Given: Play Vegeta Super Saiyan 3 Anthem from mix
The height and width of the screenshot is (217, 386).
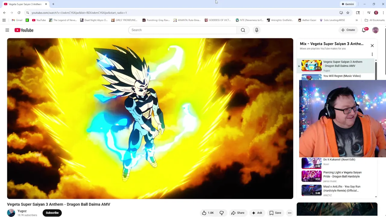Looking at the screenshot, I should [336, 66].
